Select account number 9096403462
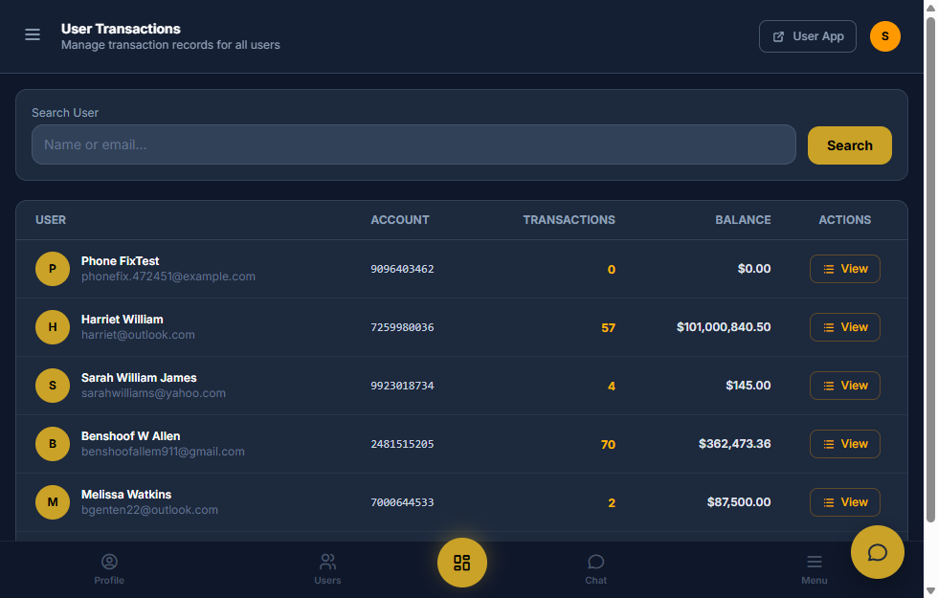The image size is (938, 598). coord(402,269)
